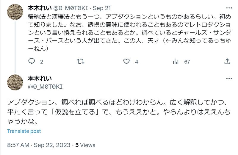Viewport: 238px width, 155px height.
Task: Click the 5 Views label
Action: tap(85, 145)
